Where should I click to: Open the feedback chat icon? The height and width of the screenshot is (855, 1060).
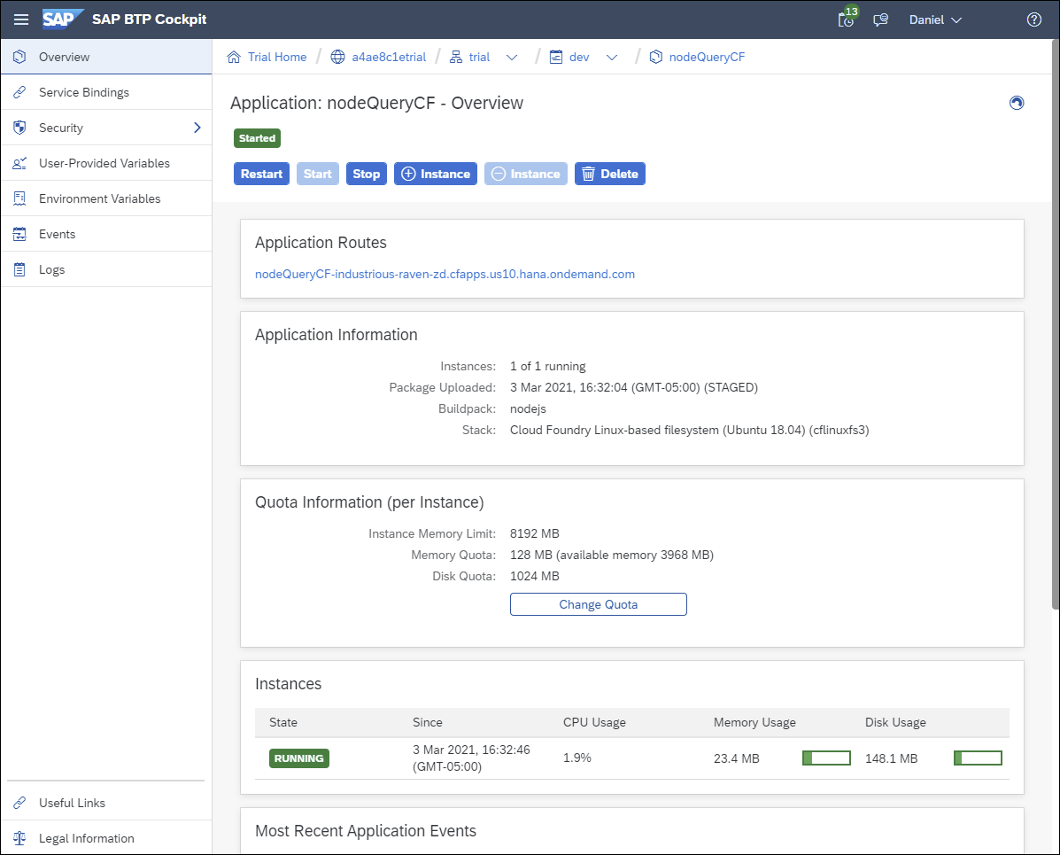pos(880,19)
